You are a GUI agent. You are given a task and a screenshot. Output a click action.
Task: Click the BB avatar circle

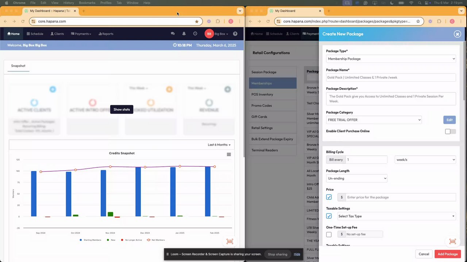[209, 34]
